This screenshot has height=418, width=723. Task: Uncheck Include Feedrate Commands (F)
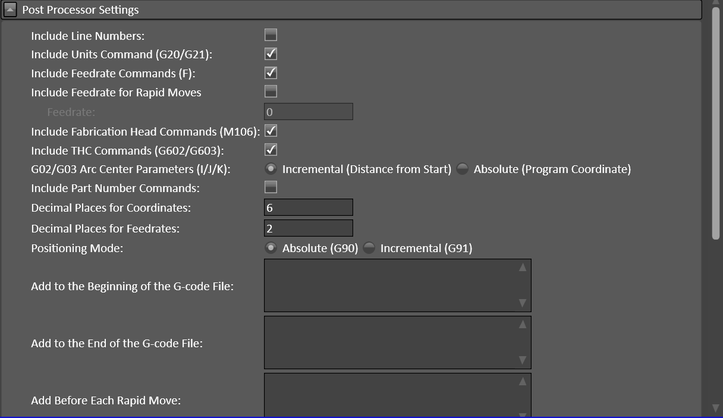(x=271, y=73)
